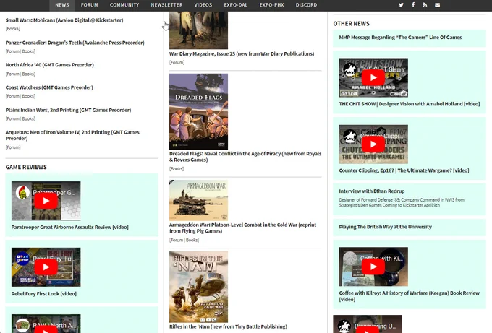Image resolution: width=492 pixels, height=333 pixels.
Task: Open Books link under Armageddon War
Action: point(192,241)
